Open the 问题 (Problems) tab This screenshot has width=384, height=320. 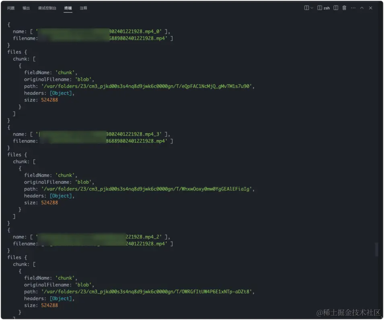(11, 8)
